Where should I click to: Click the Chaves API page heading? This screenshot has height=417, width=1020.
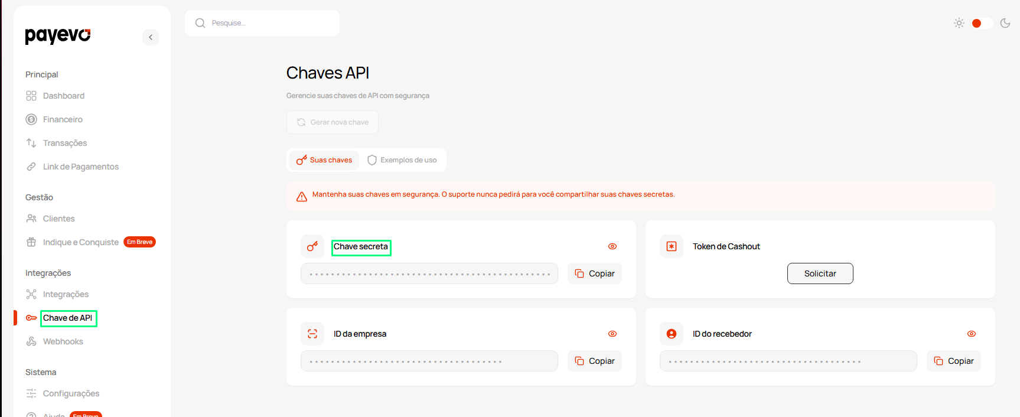pyautogui.click(x=328, y=73)
